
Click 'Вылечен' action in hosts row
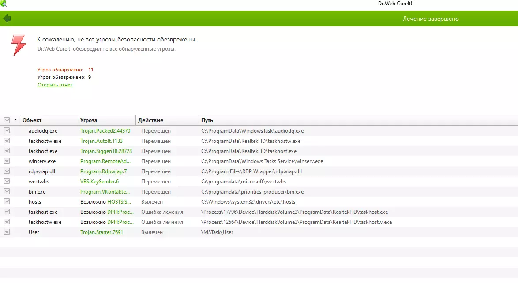152,202
